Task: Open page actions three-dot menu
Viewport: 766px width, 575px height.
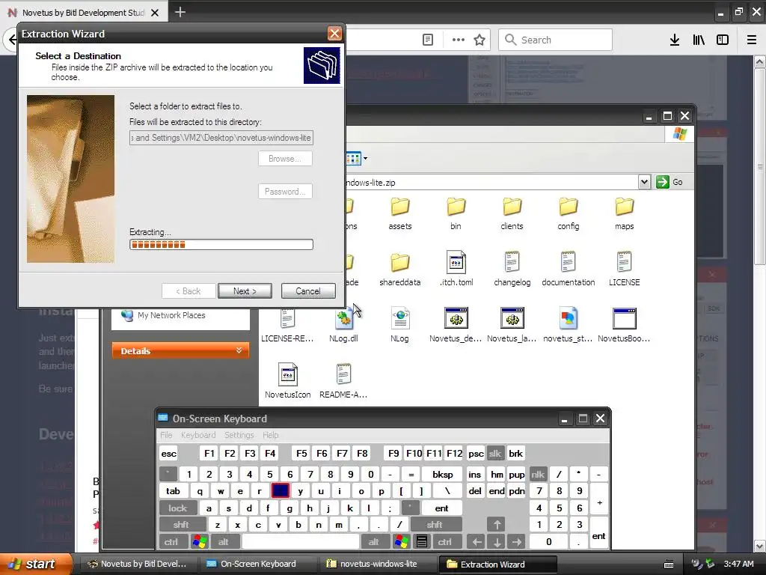Action: pos(459,40)
